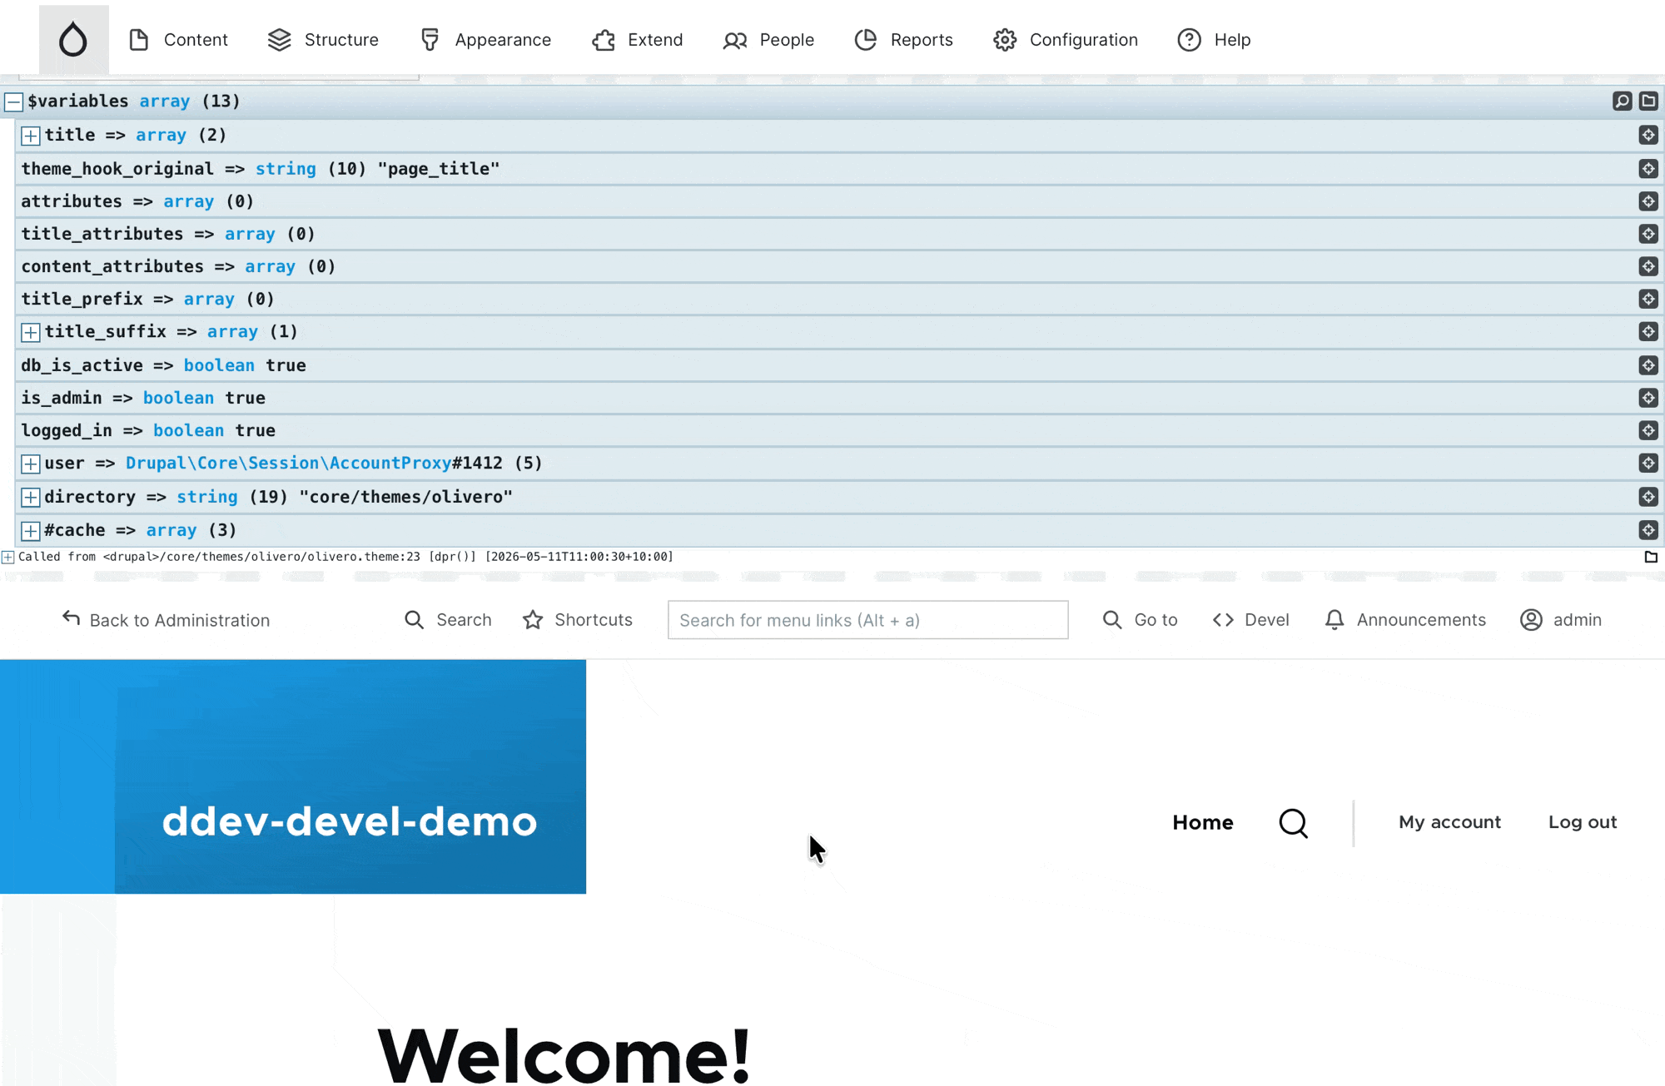Go to the Home navigation link

click(x=1203, y=822)
